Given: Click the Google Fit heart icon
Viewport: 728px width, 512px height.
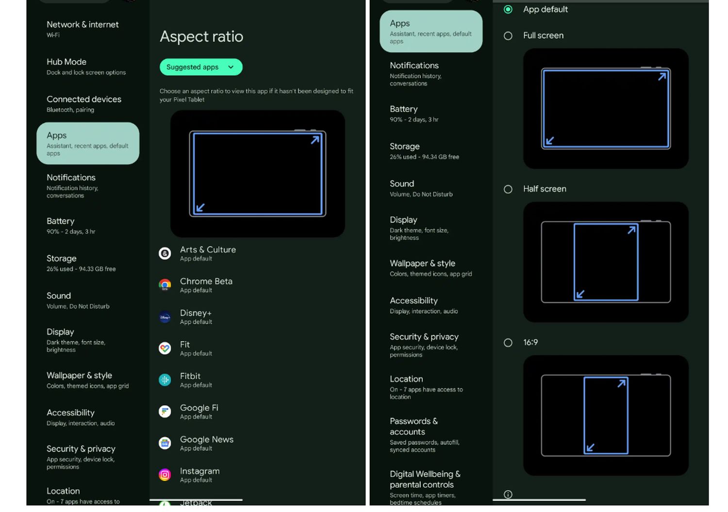Looking at the screenshot, I should tap(165, 348).
